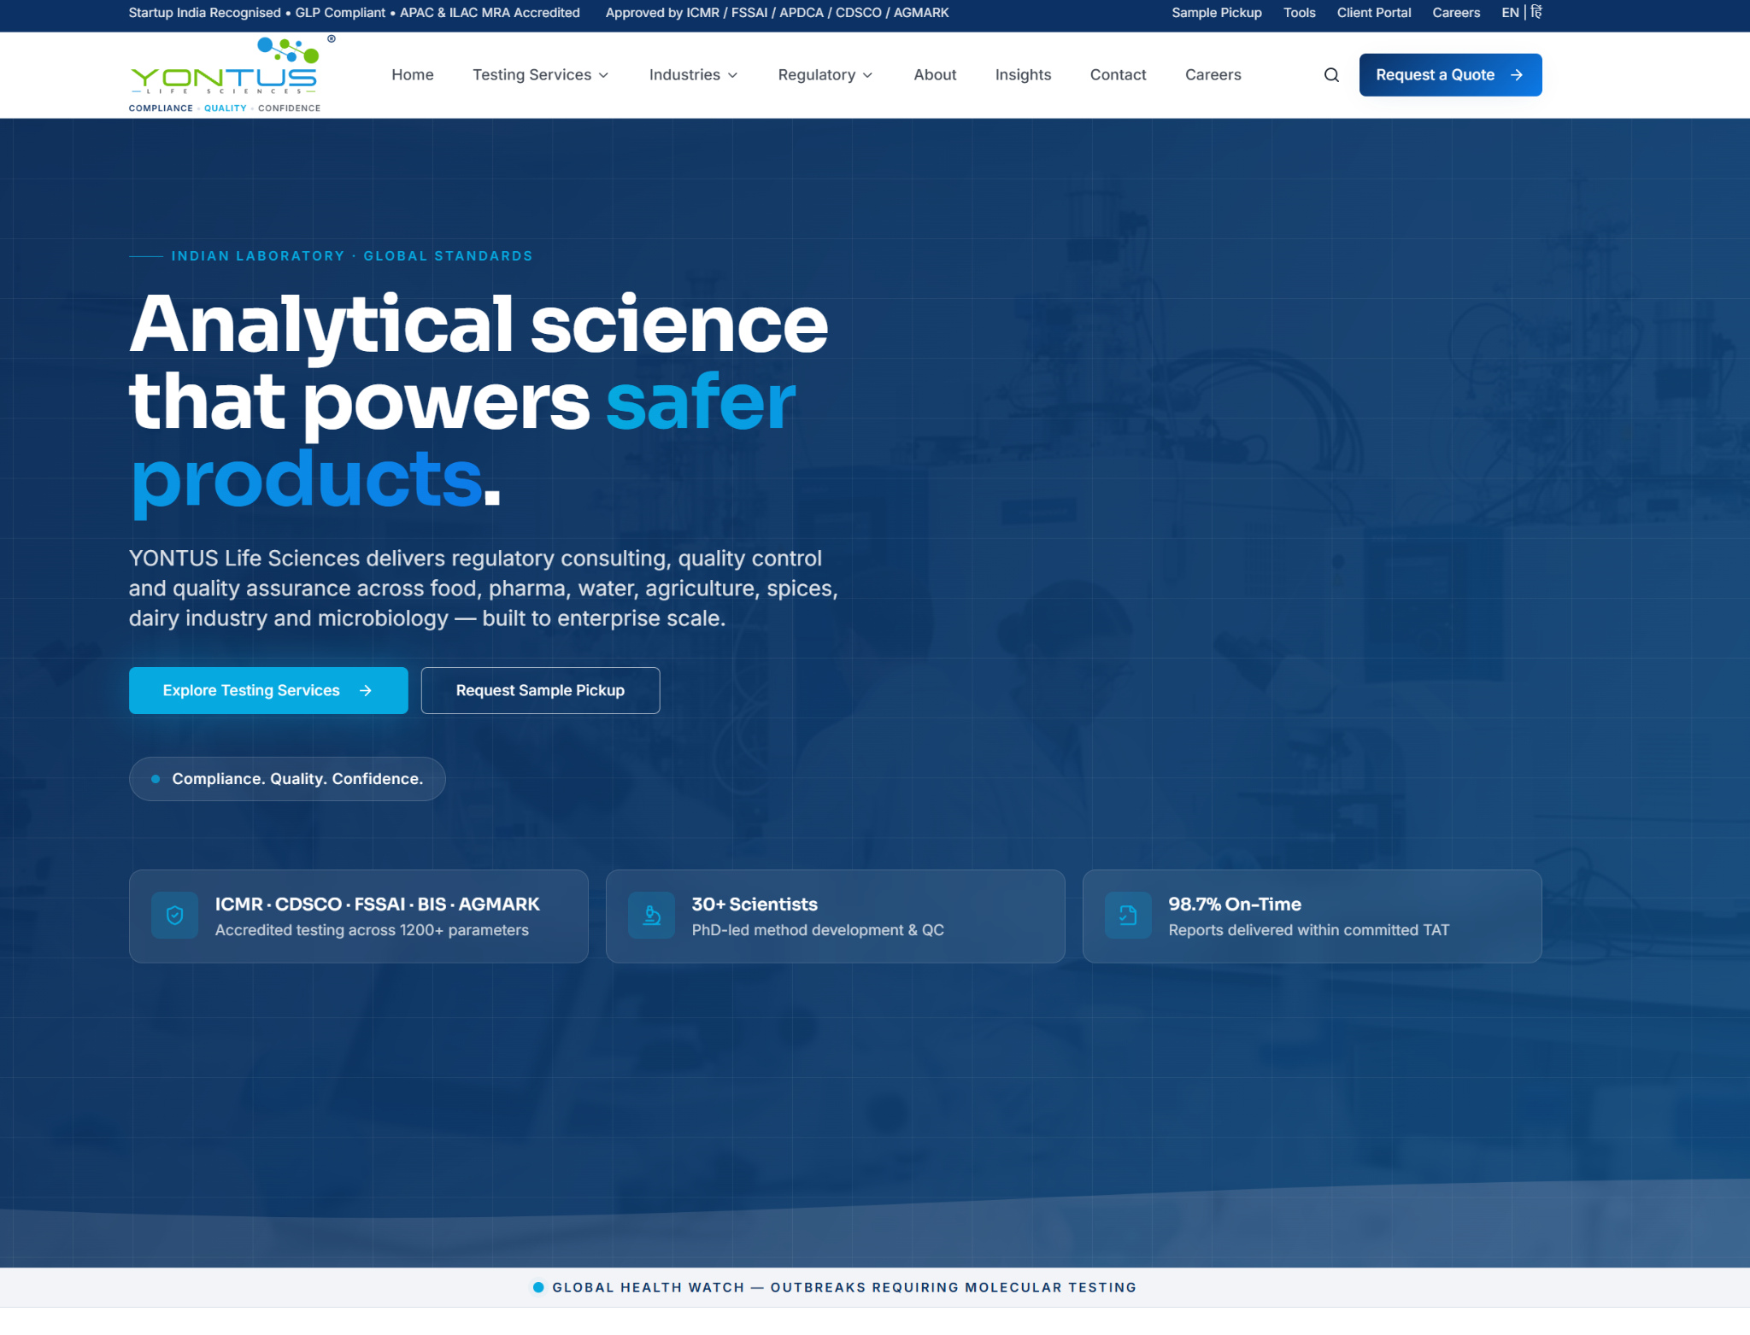Open Careers link in top bar

1456,13
